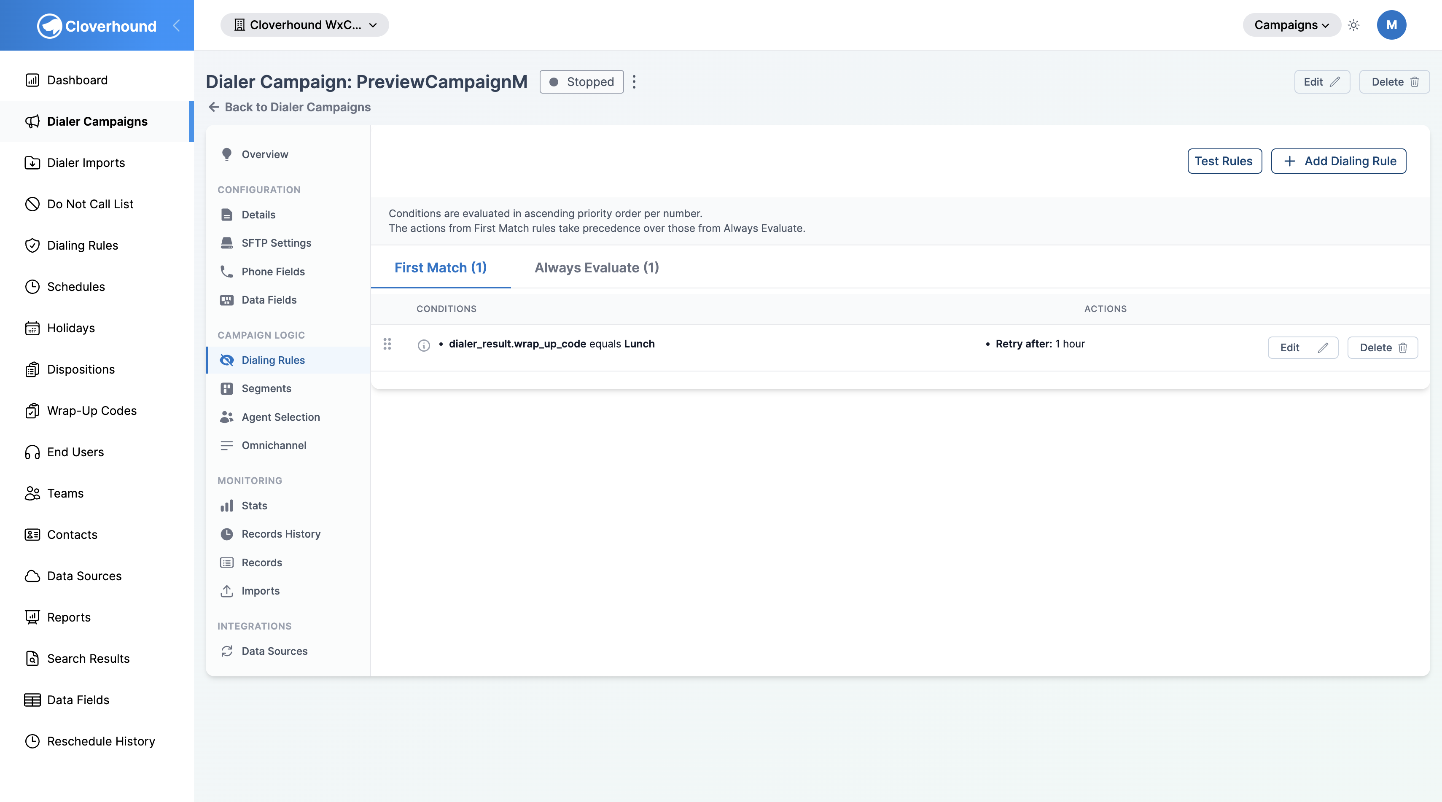Open campaign Overview section
This screenshot has height=802, width=1442.
288,154
